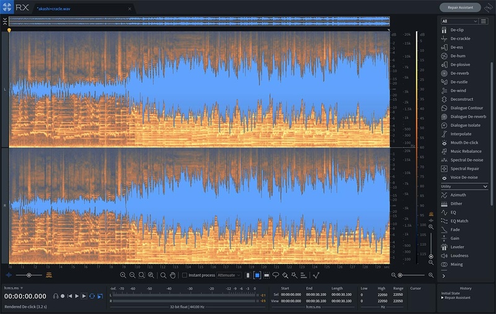The width and height of the screenshot is (496, 314).
Task: Collapse the Utility section
Action: tap(485, 186)
